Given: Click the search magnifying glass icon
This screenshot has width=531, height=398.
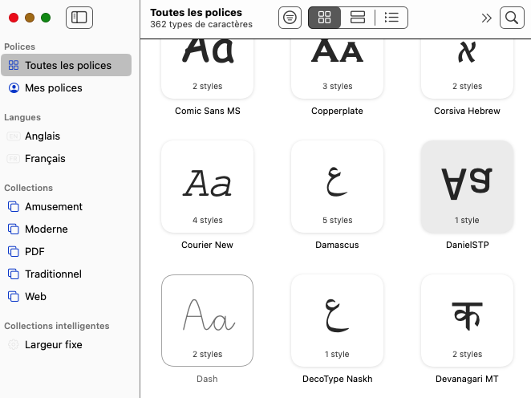Looking at the screenshot, I should 510,18.
